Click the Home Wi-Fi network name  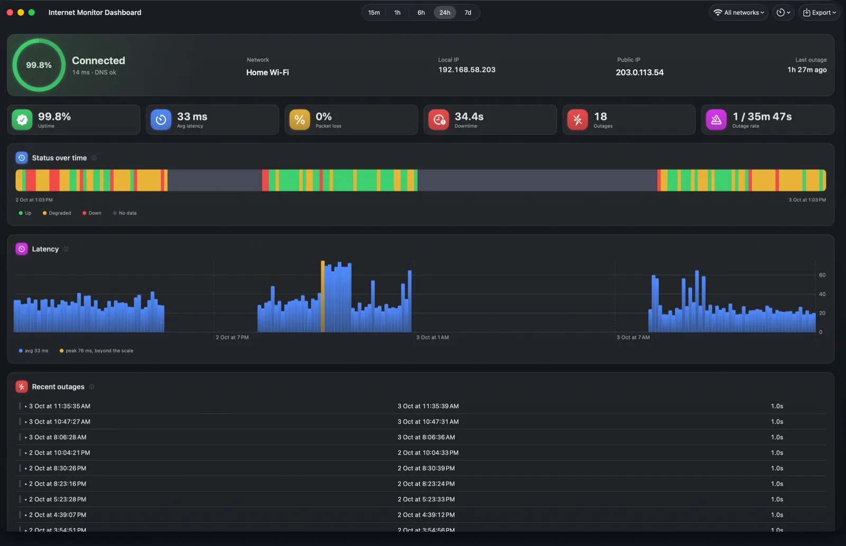[x=268, y=72]
